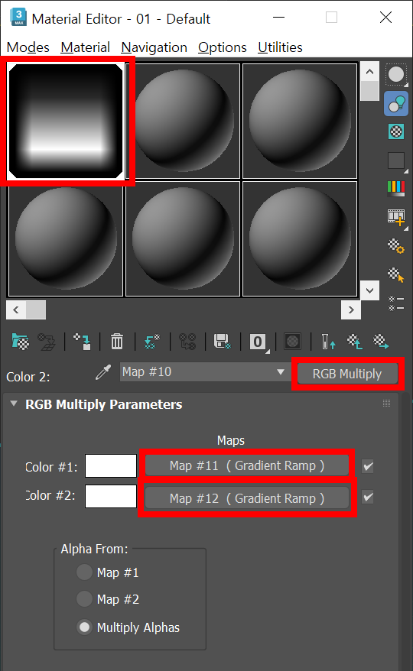Viewport: 413px width, 671px height.
Task: Select the first gradient sample slot
Action: pos(66,121)
